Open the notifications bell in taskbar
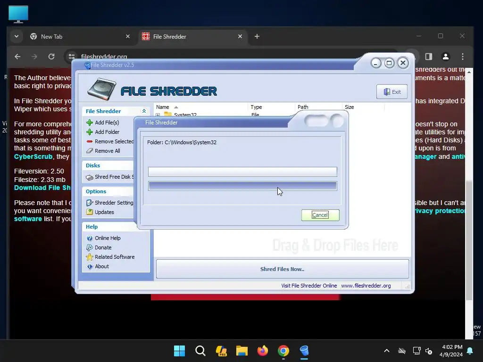 tap(470, 351)
